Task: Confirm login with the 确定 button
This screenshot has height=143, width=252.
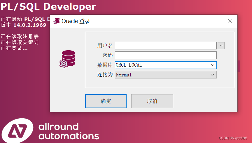Action: pos(106,101)
